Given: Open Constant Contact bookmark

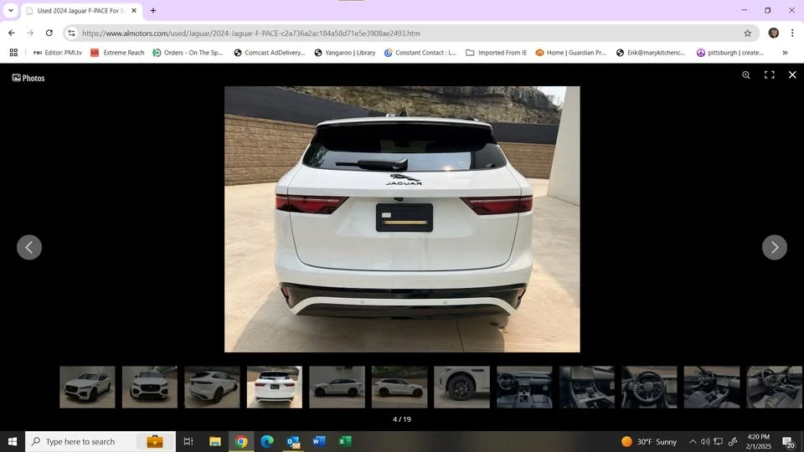Looking at the screenshot, I should pyautogui.click(x=420, y=52).
